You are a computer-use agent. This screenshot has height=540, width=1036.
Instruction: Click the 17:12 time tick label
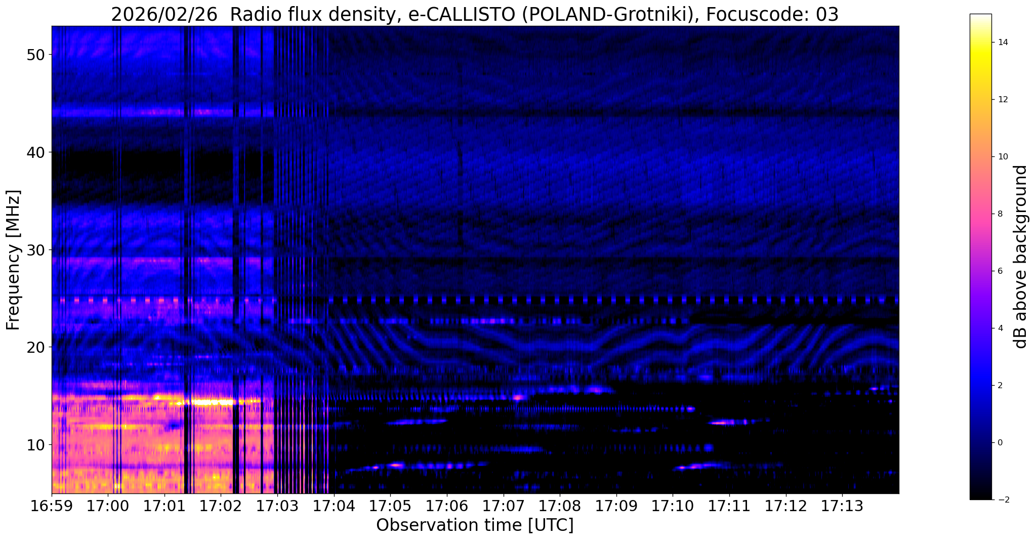[786, 506]
